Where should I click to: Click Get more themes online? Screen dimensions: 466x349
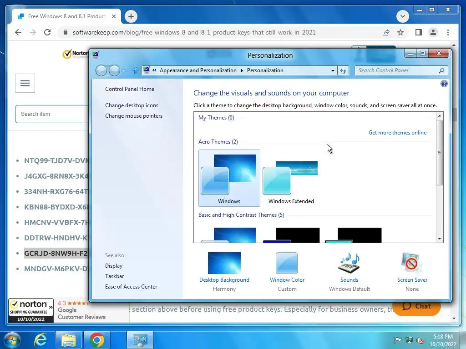pos(397,133)
